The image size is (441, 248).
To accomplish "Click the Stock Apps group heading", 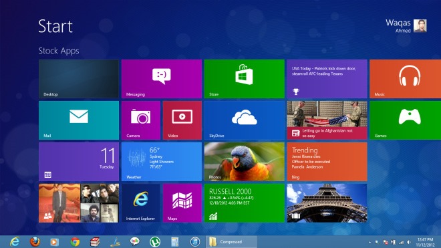I will tap(59, 51).
